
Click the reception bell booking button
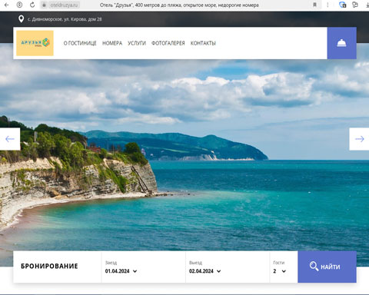tap(341, 43)
